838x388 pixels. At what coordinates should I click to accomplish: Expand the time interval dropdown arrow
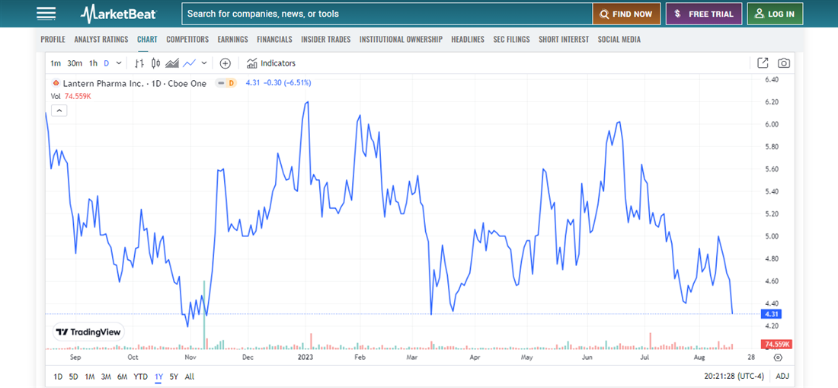(119, 63)
